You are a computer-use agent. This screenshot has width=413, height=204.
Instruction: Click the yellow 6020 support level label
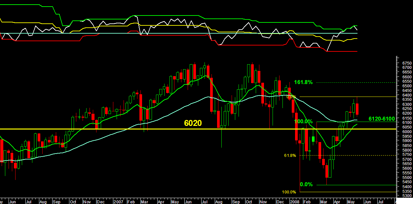coord(193,123)
